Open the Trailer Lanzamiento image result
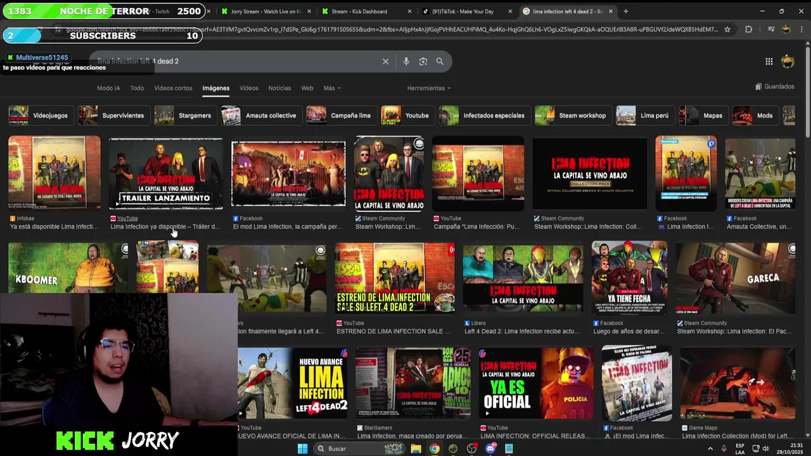 (166, 174)
